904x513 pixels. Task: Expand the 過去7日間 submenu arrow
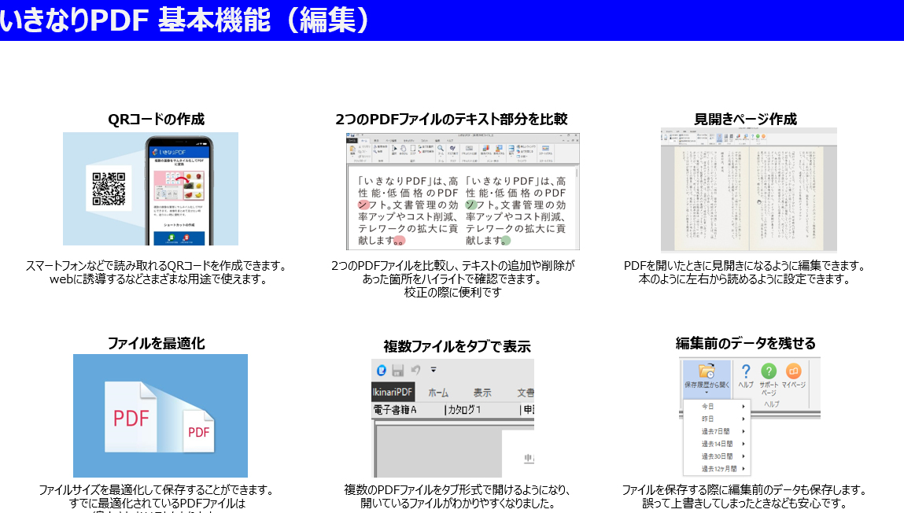coord(743,430)
